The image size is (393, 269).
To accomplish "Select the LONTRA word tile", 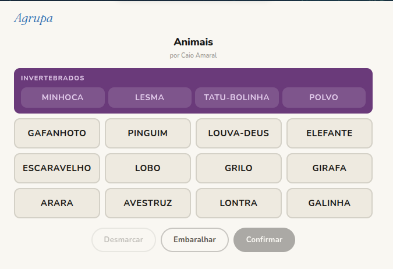I will (x=239, y=203).
